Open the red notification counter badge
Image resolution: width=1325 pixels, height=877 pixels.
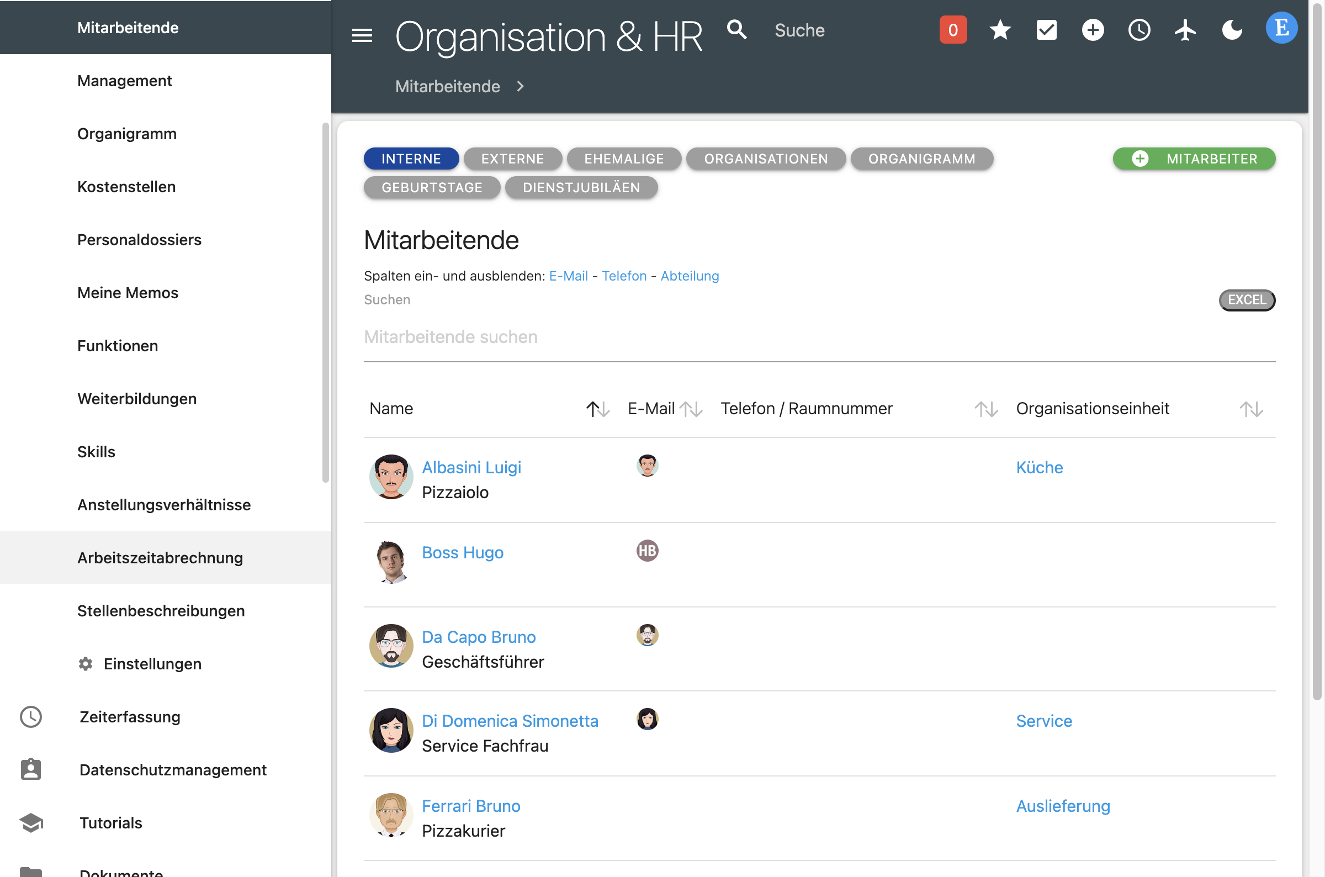point(953,30)
